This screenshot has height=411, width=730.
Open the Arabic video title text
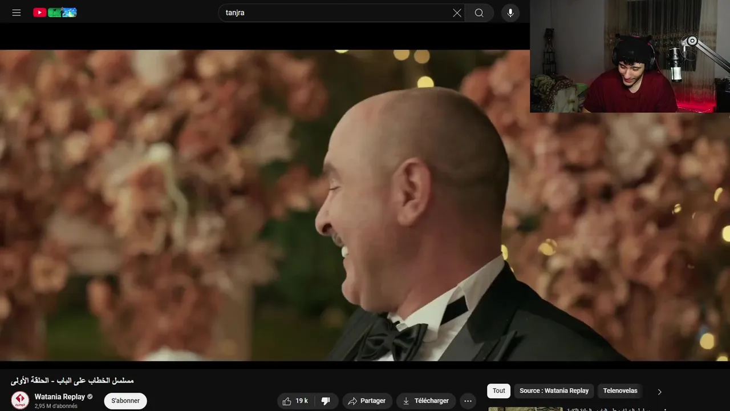72,380
